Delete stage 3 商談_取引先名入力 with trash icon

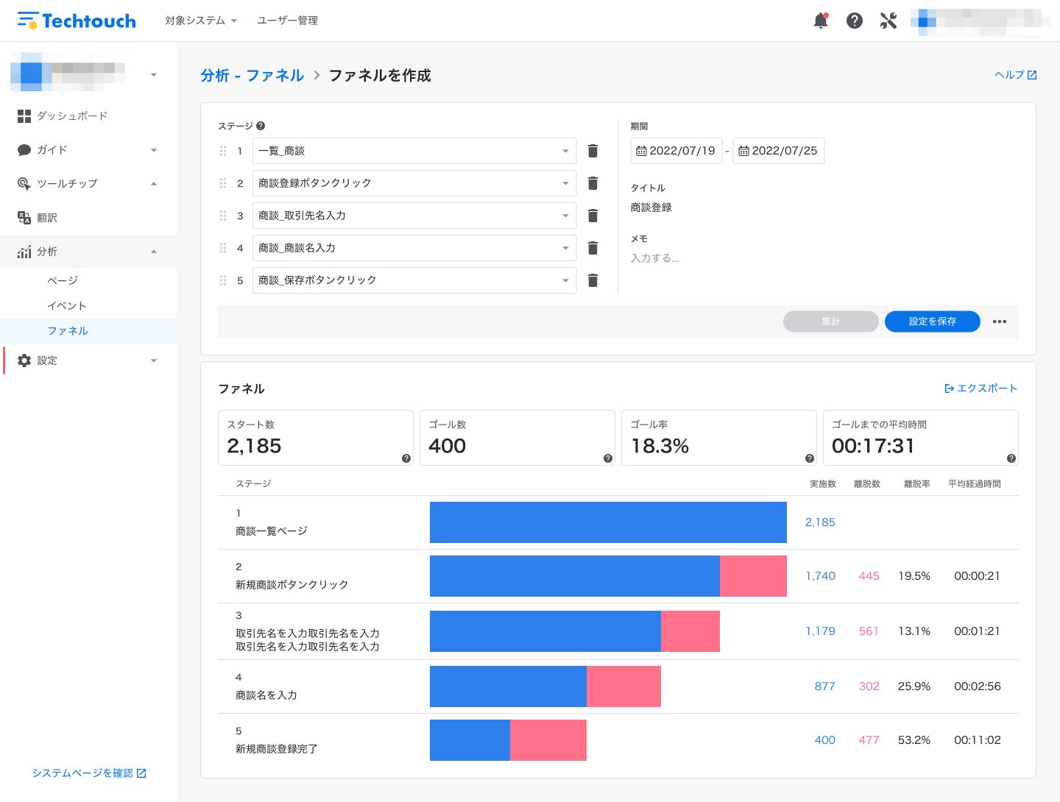click(593, 216)
